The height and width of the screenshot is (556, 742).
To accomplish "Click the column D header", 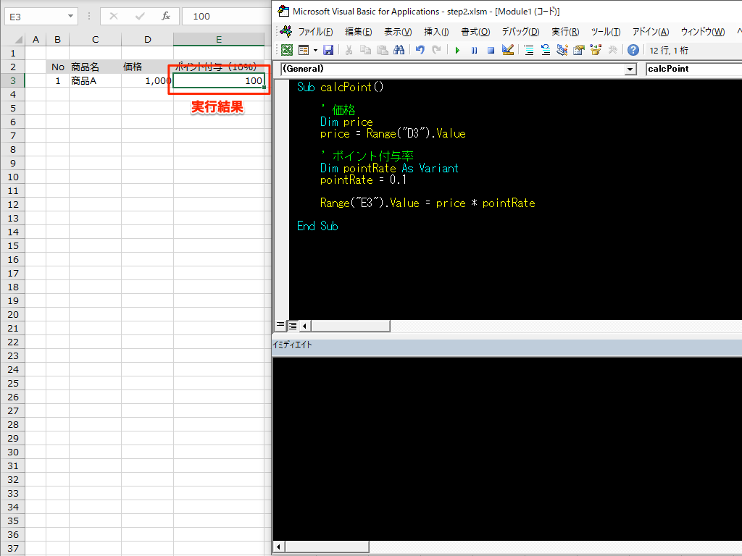I will (x=147, y=39).
